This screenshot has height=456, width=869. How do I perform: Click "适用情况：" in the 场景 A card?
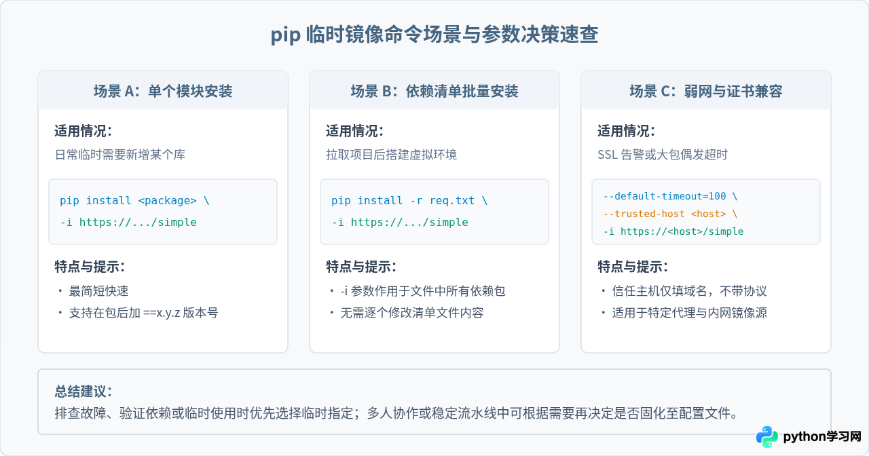coord(83,131)
